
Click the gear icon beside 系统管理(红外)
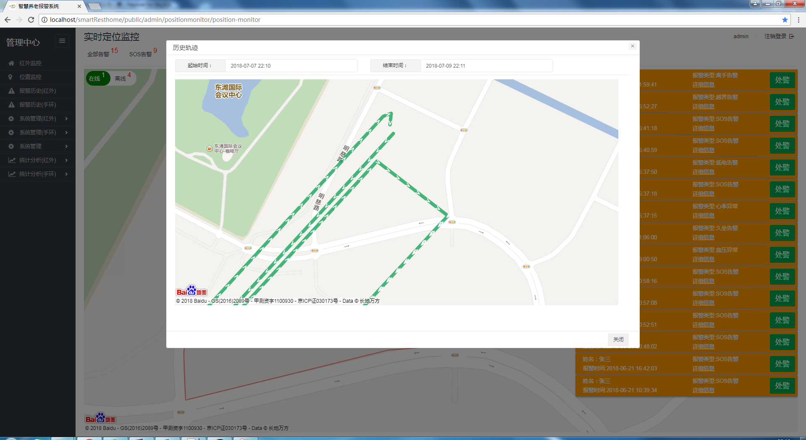coord(11,118)
